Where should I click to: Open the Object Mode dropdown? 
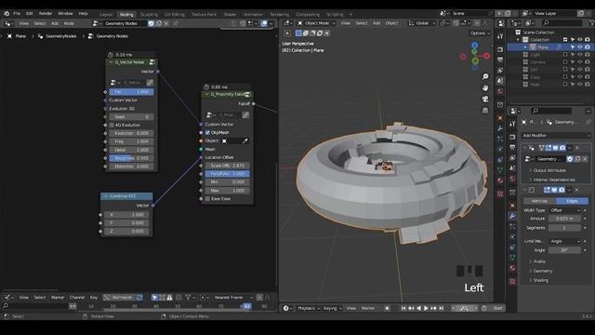(x=316, y=23)
